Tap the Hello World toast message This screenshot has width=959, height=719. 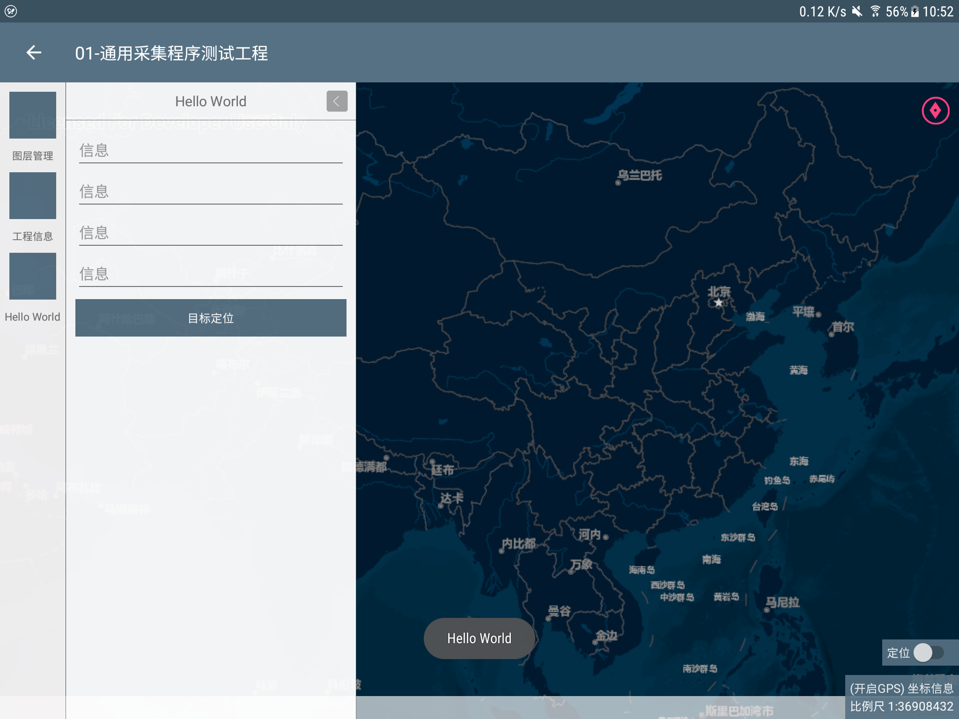(x=479, y=638)
